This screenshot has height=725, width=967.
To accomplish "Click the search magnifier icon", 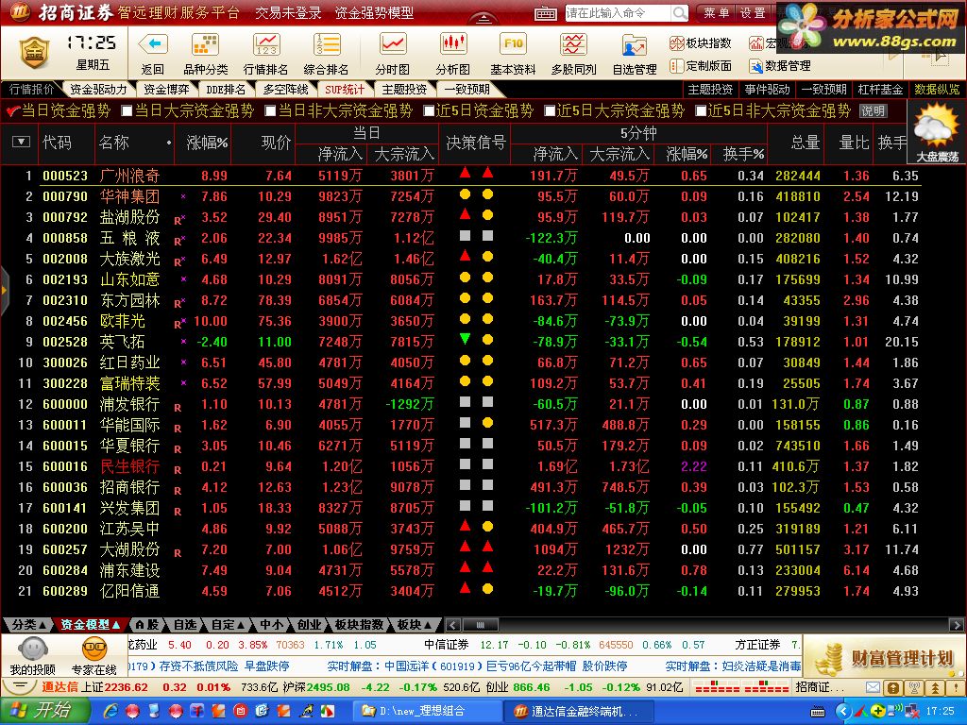I will click(x=679, y=13).
